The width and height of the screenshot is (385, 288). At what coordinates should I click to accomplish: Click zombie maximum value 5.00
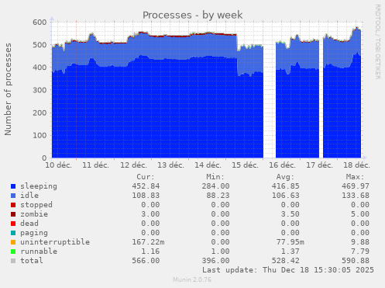pos(360,214)
